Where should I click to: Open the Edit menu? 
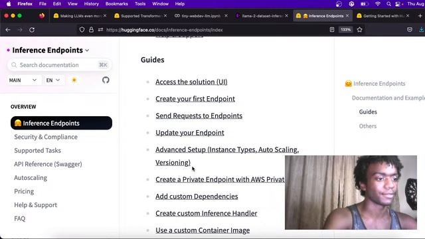click(x=57, y=4)
